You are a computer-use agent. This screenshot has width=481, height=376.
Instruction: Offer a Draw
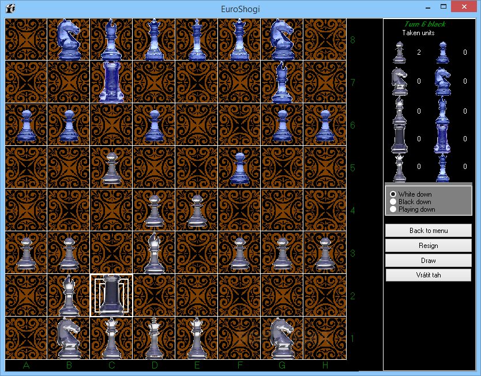point(429,261)
